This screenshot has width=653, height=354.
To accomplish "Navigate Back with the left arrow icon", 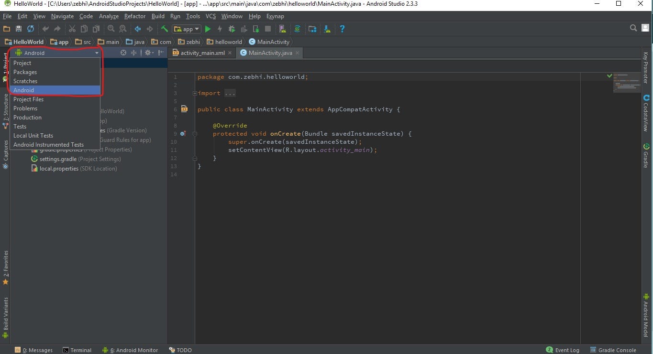I will point(138,29).
